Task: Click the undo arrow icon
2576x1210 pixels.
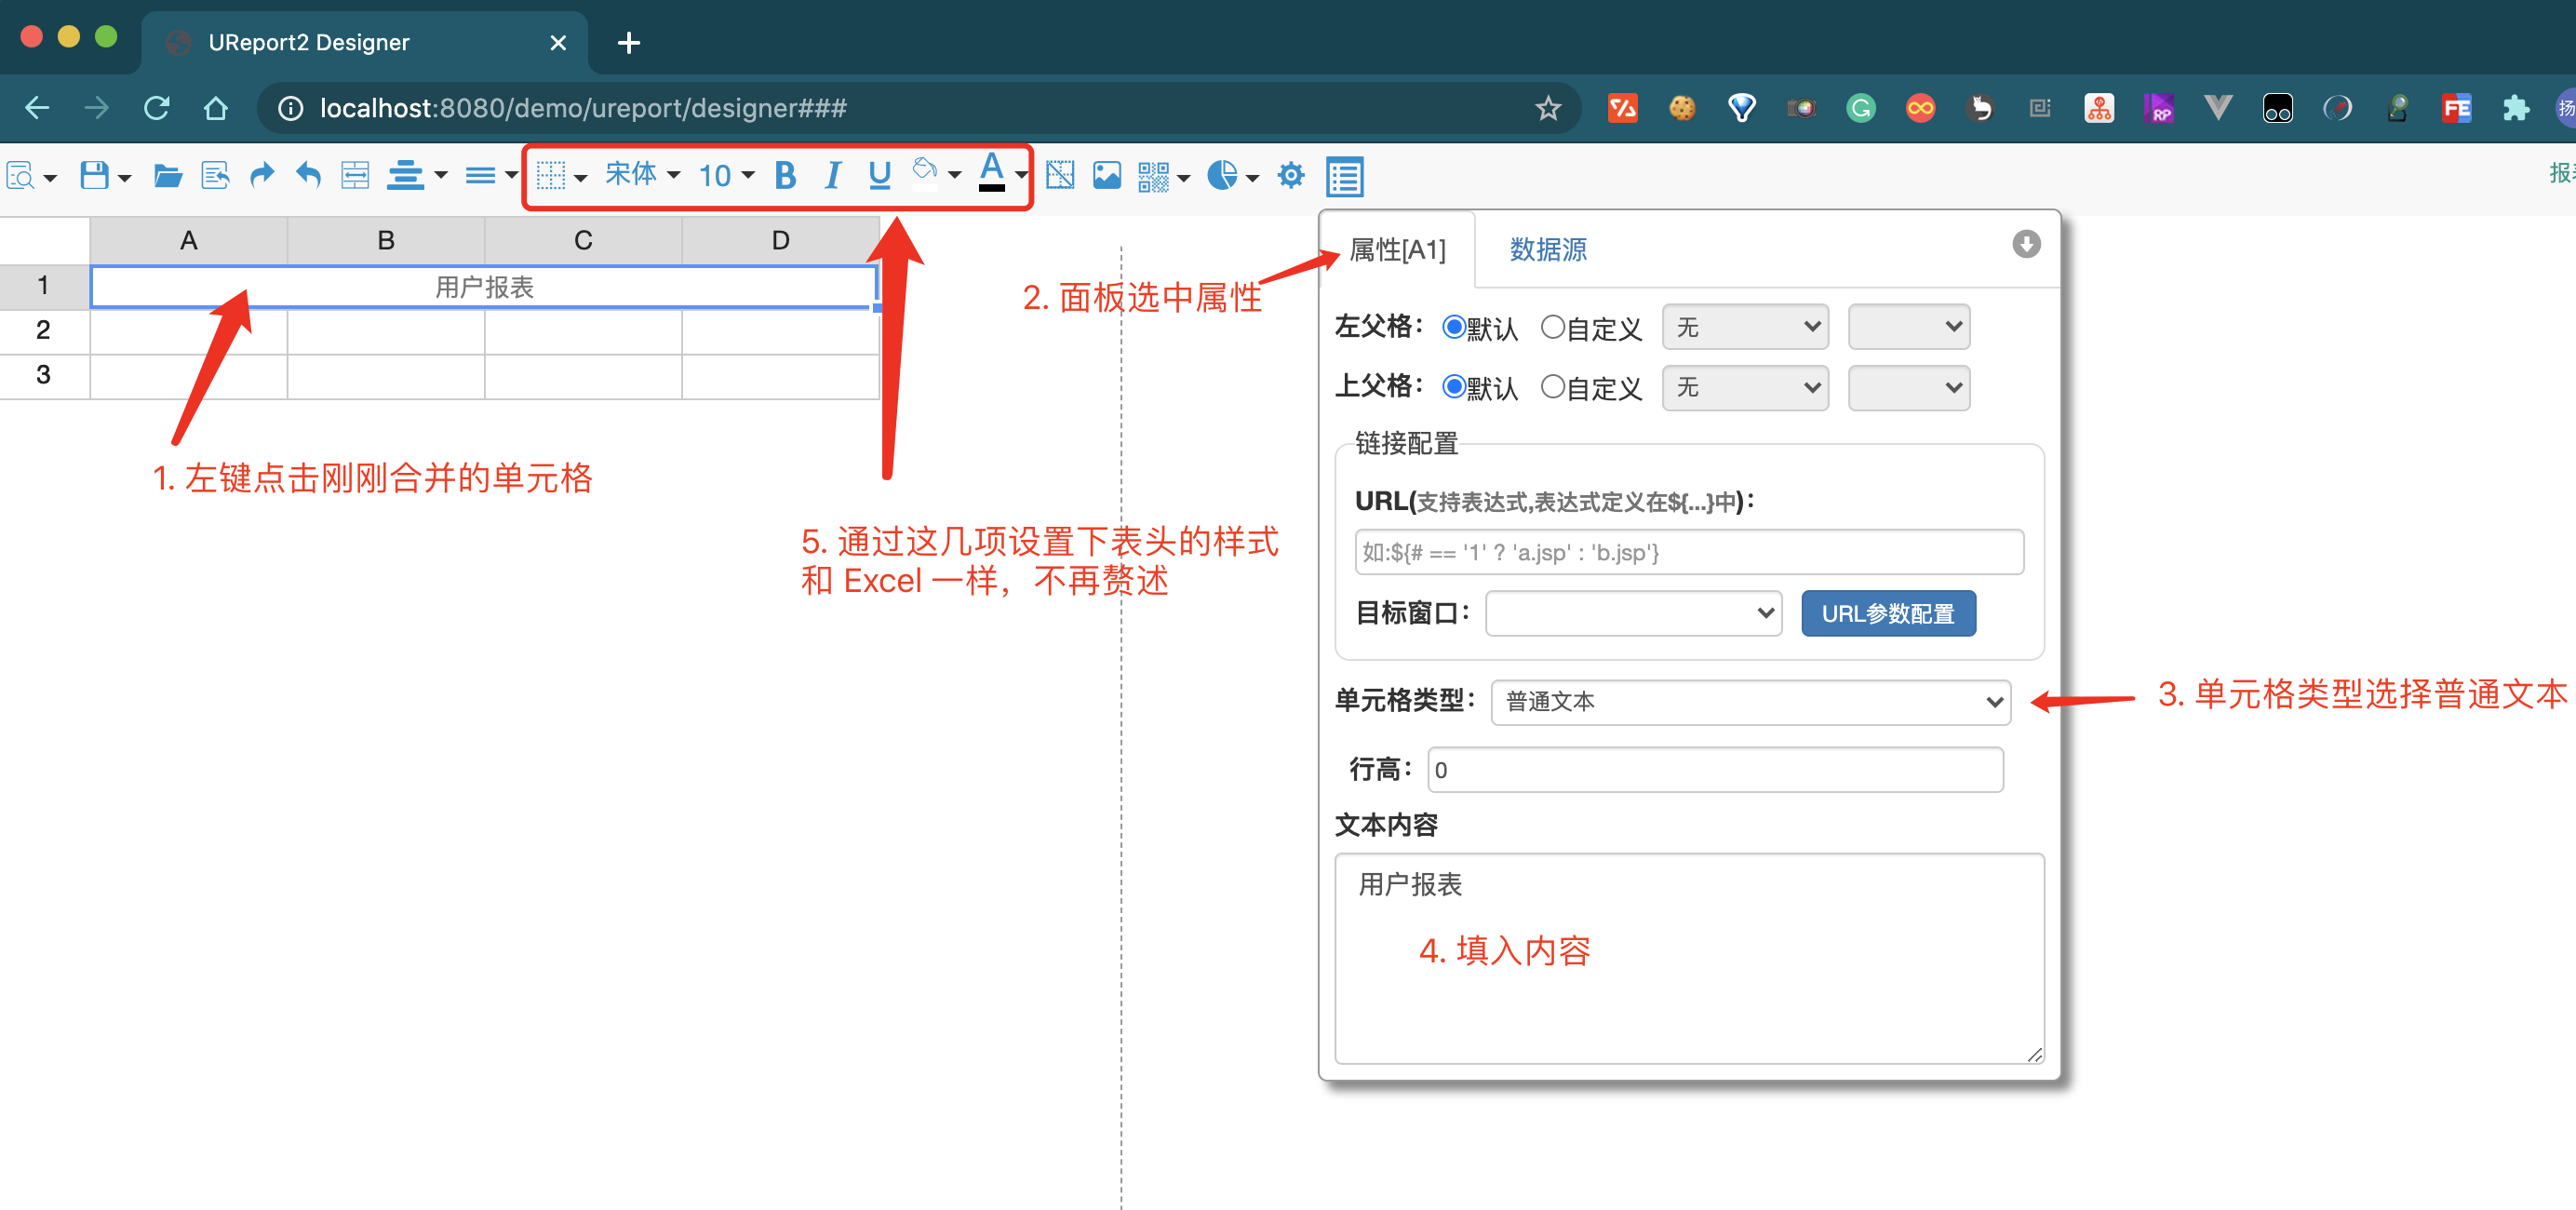Action: [x=308, y=176]
